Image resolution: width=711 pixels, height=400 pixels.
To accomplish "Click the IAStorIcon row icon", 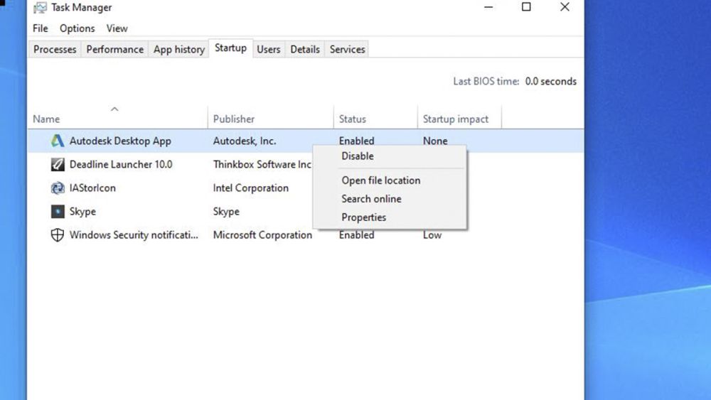I will [x=58, y=188].
